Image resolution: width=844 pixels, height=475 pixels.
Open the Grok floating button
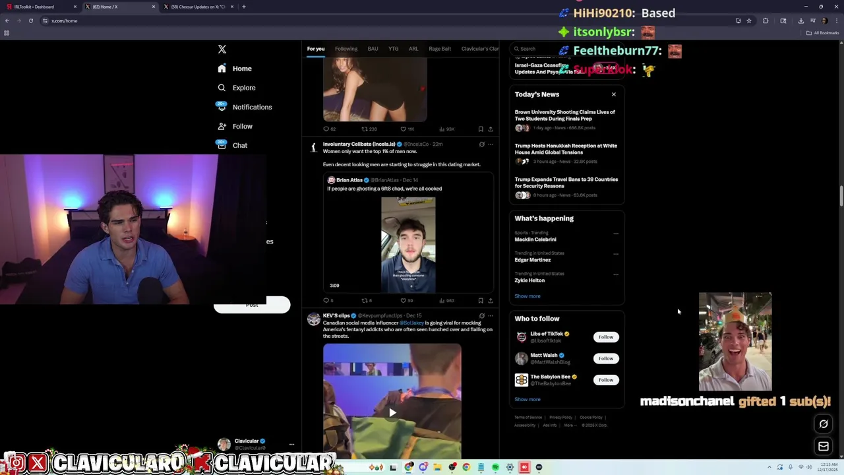824,424
